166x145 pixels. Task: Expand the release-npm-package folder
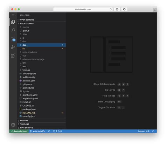pyautogui.click(x=42, y=59)
